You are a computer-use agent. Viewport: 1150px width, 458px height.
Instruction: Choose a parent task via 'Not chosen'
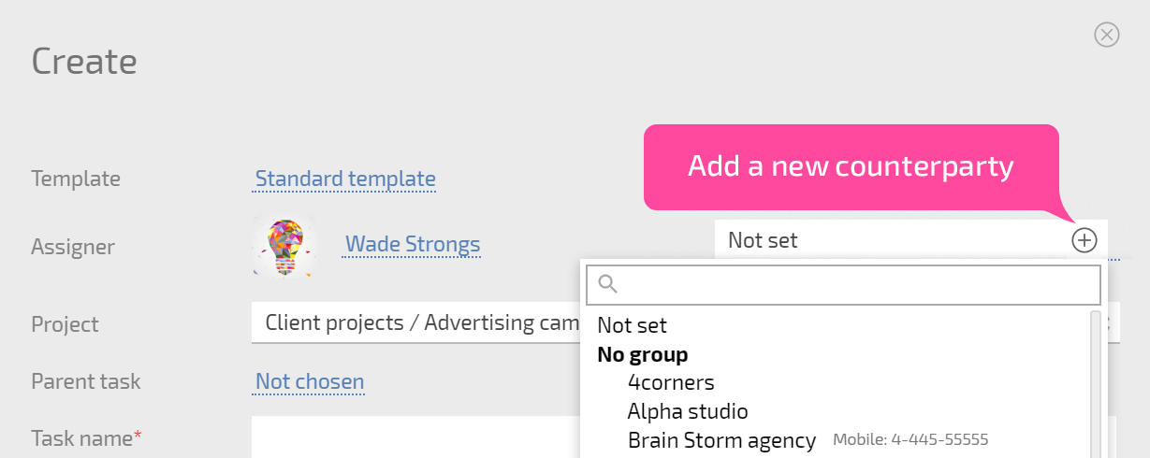310,381
